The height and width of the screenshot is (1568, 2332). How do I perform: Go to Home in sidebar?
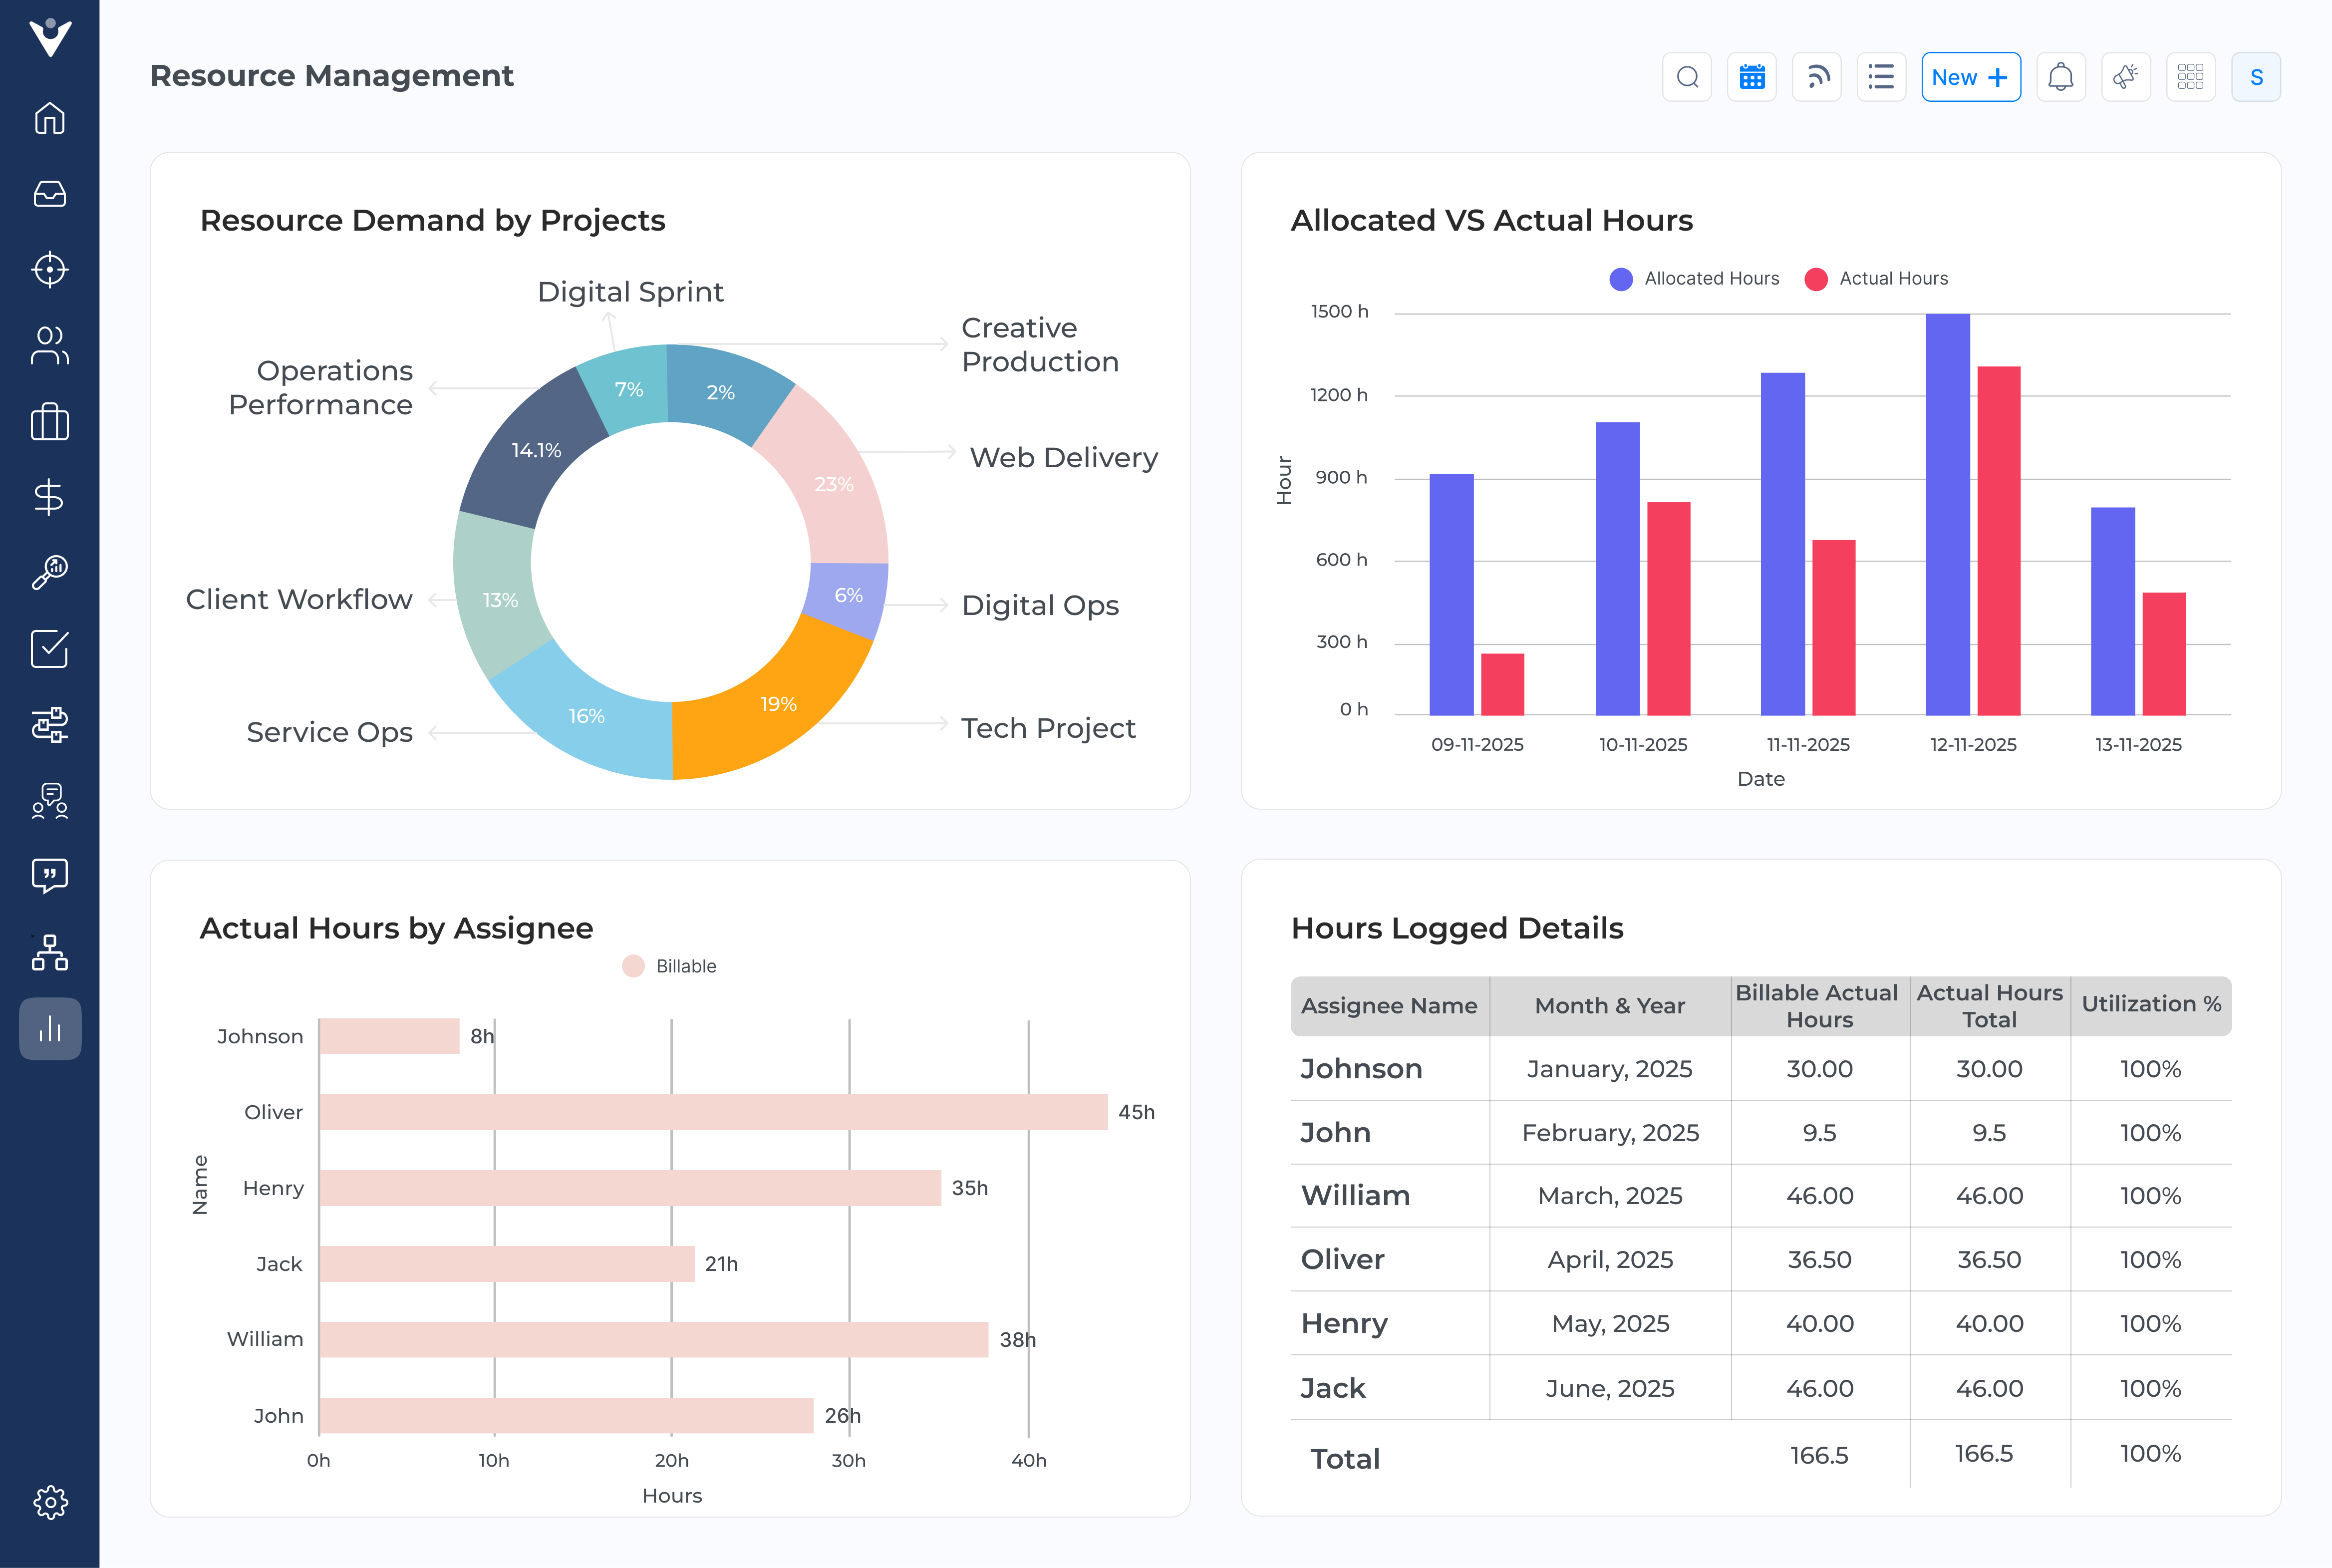(x=49, y=118)
